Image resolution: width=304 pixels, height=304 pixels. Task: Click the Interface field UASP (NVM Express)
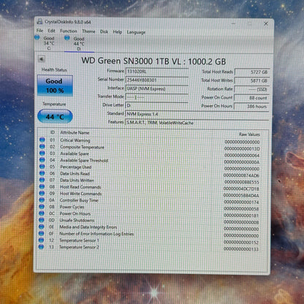click(x=156, y=88)
